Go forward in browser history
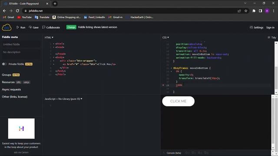Viewport: 278px width, 156px height. pos(11,11)
